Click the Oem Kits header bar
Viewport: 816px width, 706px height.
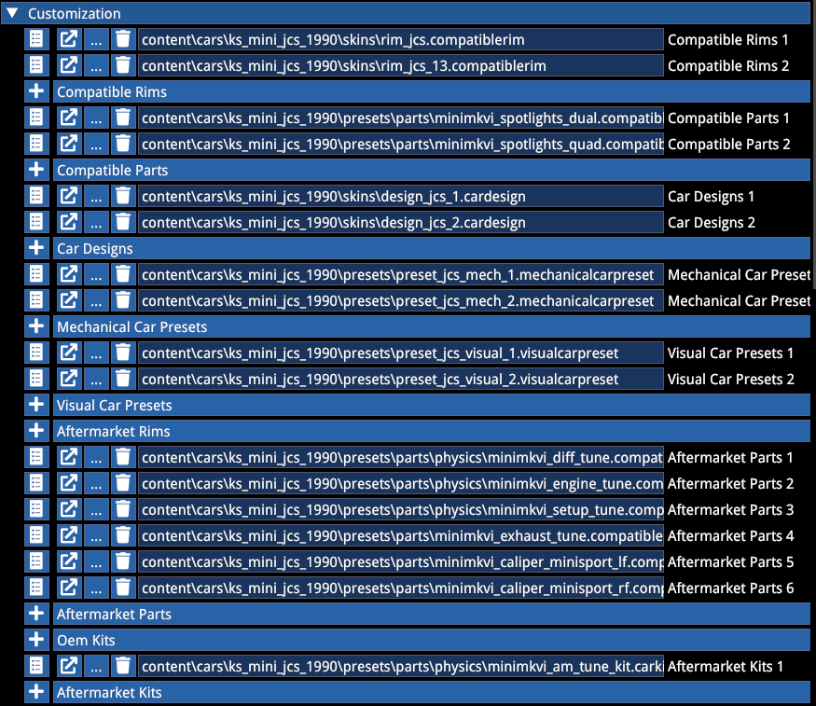click(432, 640)
